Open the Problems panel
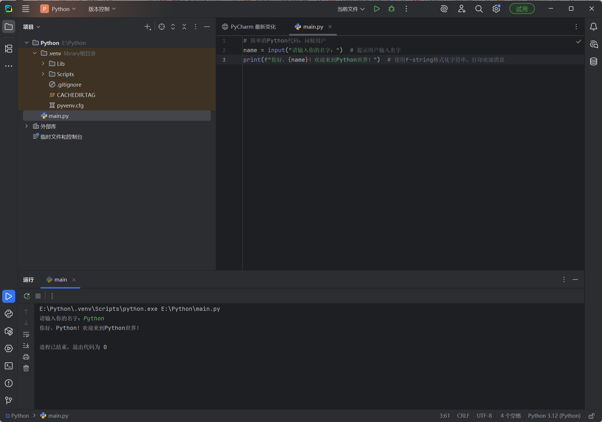The image size is (602, 422). tap(9, 383)
